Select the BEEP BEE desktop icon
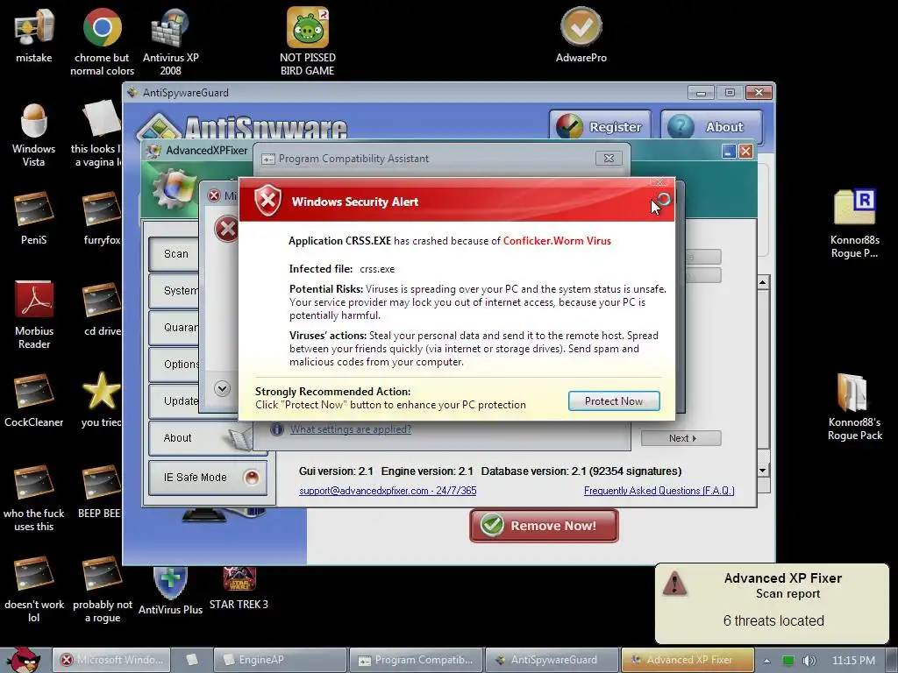This screenshot has width=898, height=673. (101, 492)
